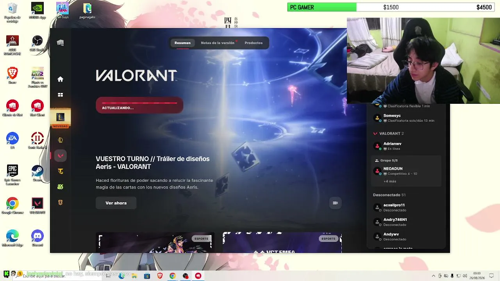Launch Brave browser desktop shortcut
The image size is (500, 281).
point(12,76)
